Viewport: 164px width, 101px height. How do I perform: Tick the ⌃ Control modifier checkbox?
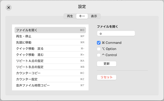point(99,55)
